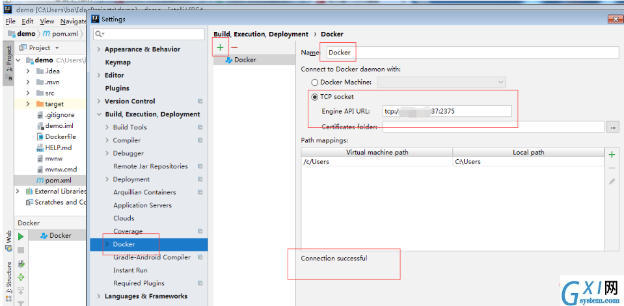Select the C:\Users local path cell
The height and width of the screenshot is (306, 624).
pyautogui.click(x=528, y=162)
